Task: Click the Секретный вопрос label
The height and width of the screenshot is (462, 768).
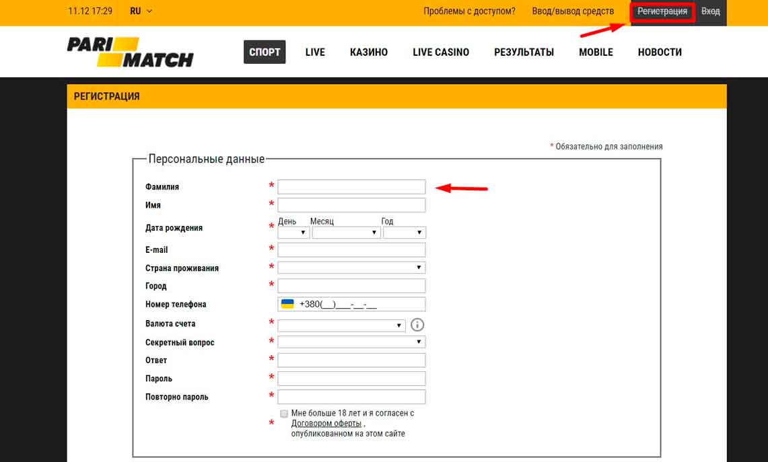Action: pos(180,342)
